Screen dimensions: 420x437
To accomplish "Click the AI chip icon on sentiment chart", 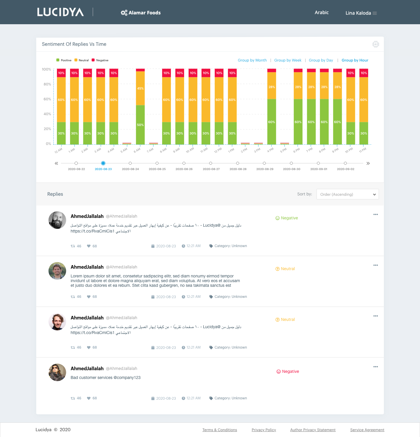I will (376, 44).
